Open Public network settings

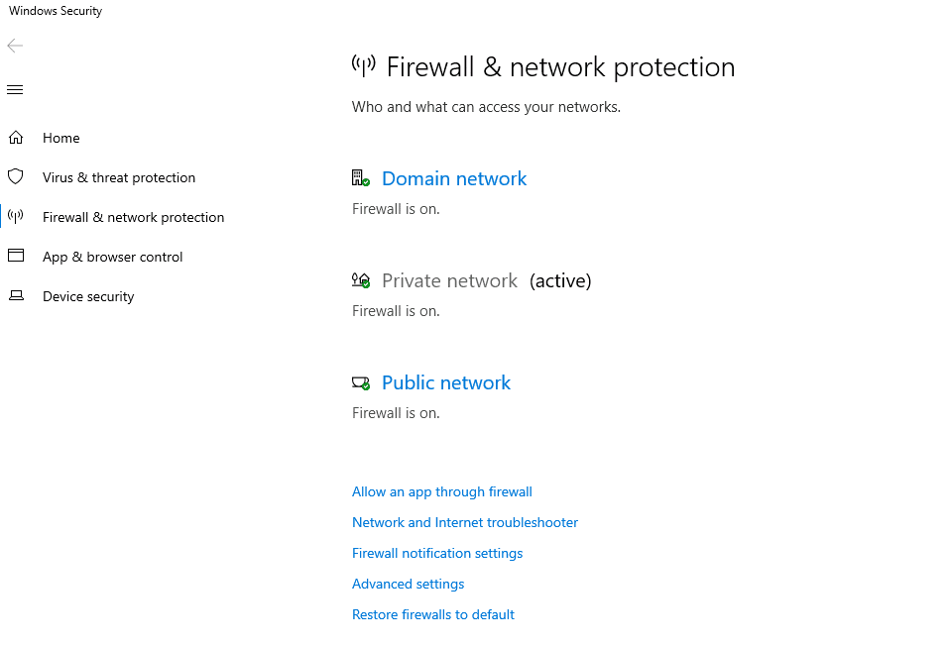(446, 382)
